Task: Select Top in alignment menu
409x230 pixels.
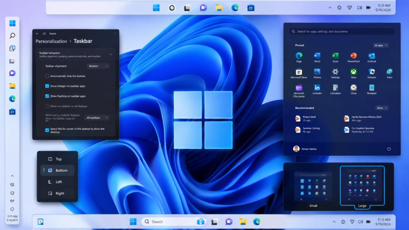Action: [58, 159]
